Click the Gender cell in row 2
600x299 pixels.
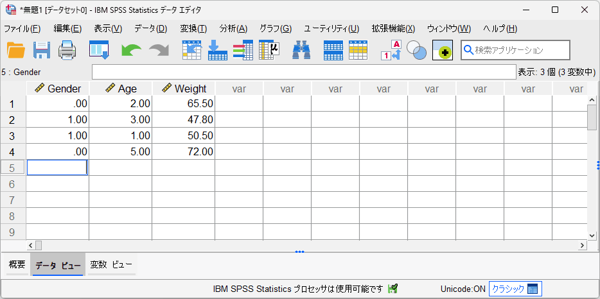(58, 120)
